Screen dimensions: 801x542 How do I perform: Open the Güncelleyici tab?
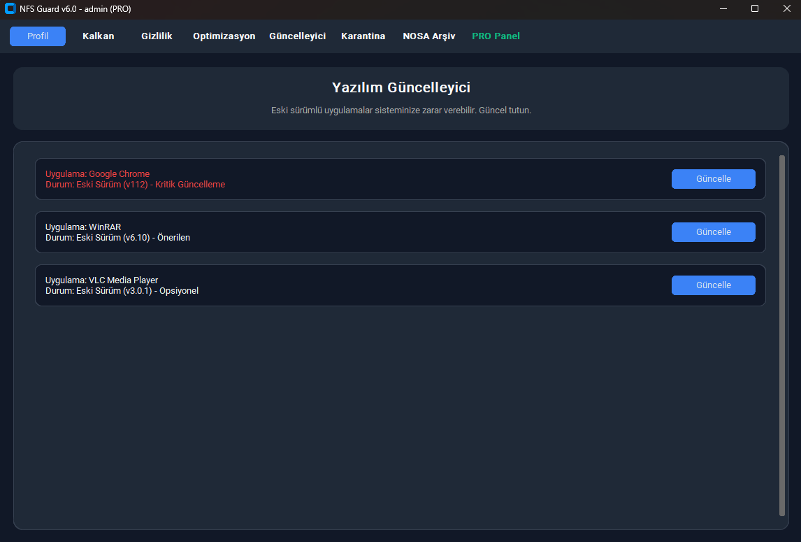pyautogui.click(x=297, y=36)
